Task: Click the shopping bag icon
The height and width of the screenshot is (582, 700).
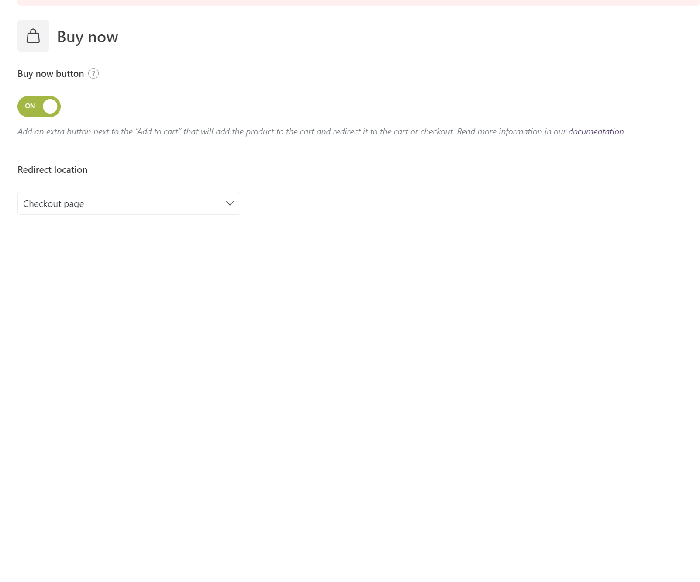Action: (33, 36)
